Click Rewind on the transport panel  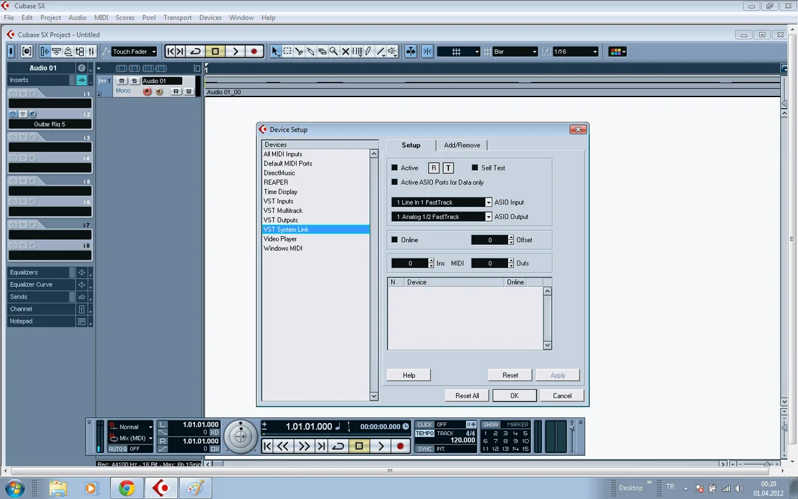pos(283,446)
